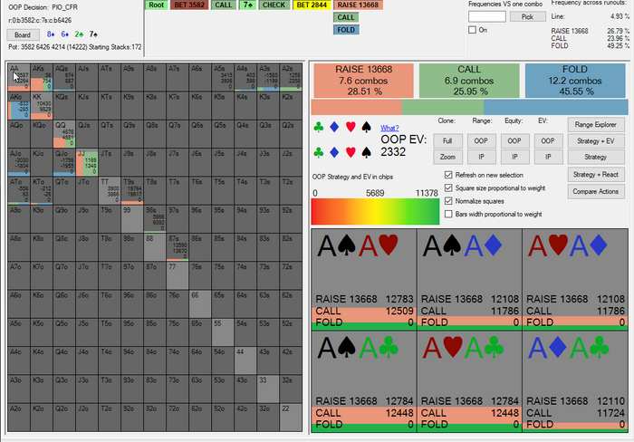Toggle Refresh on new selection checkbox
The image size is (634, 442).
pos(448,175)
